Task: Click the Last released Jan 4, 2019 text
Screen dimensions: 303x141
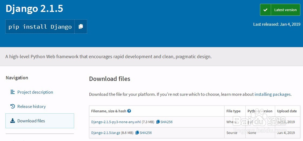Action: (277, 24)
